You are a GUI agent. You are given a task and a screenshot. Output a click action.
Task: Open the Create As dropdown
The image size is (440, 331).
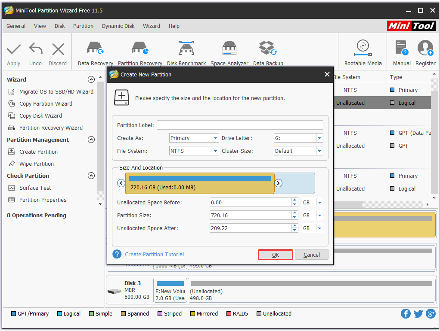point(215,138)
